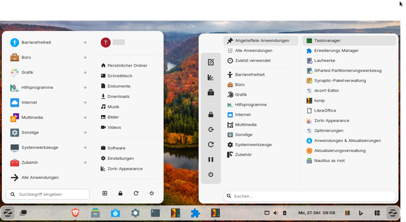The height and width of the screenshot is (222, 406).
Task: Select Angeheftete Anwendungen category
Action: [262, 41]
